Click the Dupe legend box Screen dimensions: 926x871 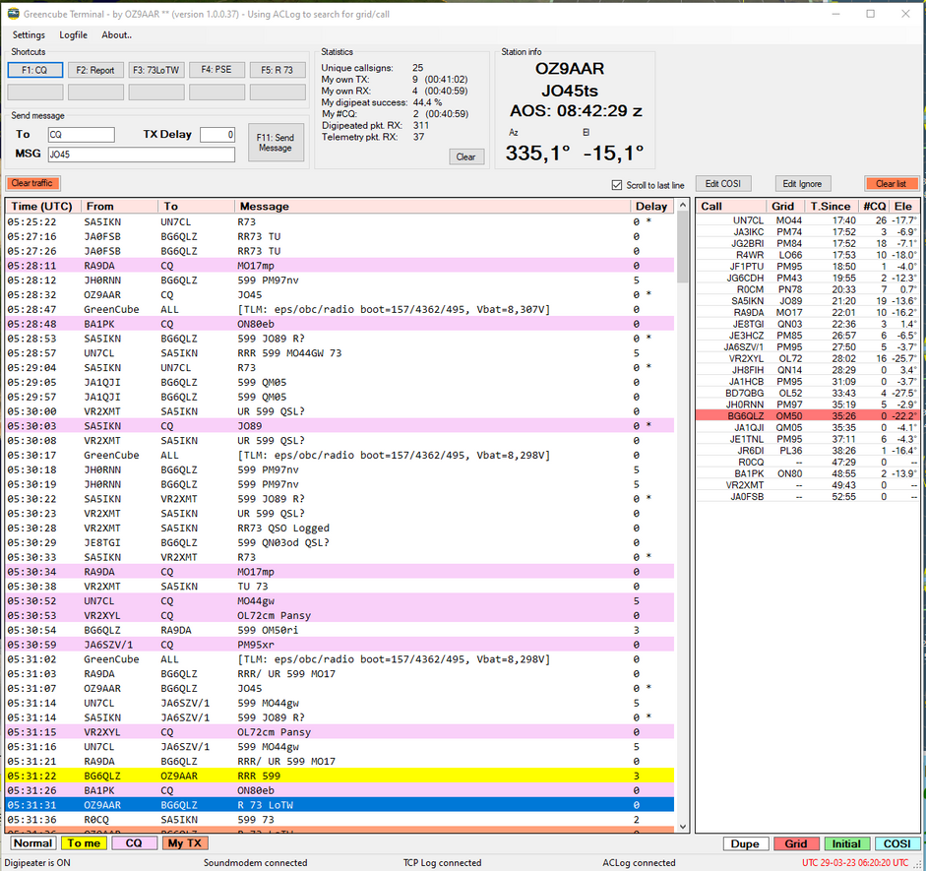(x=745, y=843)
